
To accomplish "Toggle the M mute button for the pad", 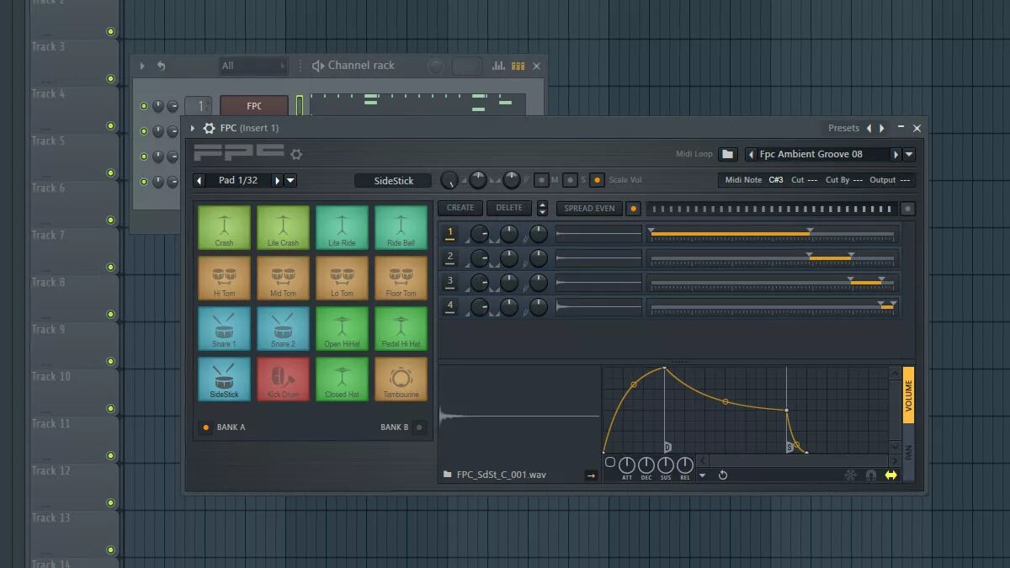I will pyautogui.click(x=541, y=180).
